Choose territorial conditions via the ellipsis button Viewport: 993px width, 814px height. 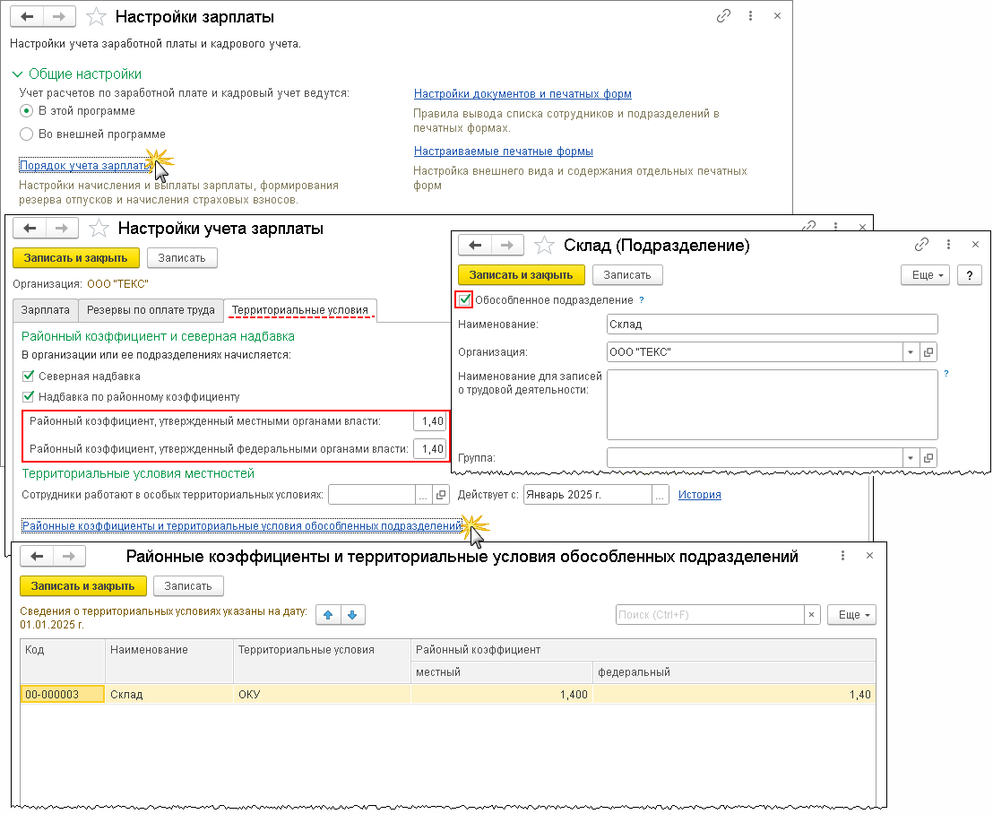[423, 495]
